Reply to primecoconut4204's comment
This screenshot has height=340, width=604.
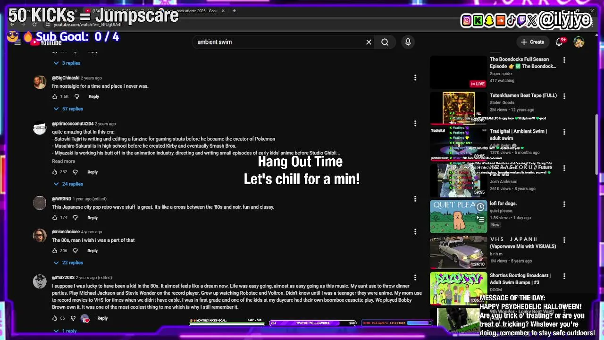click(x=92, y=172)
